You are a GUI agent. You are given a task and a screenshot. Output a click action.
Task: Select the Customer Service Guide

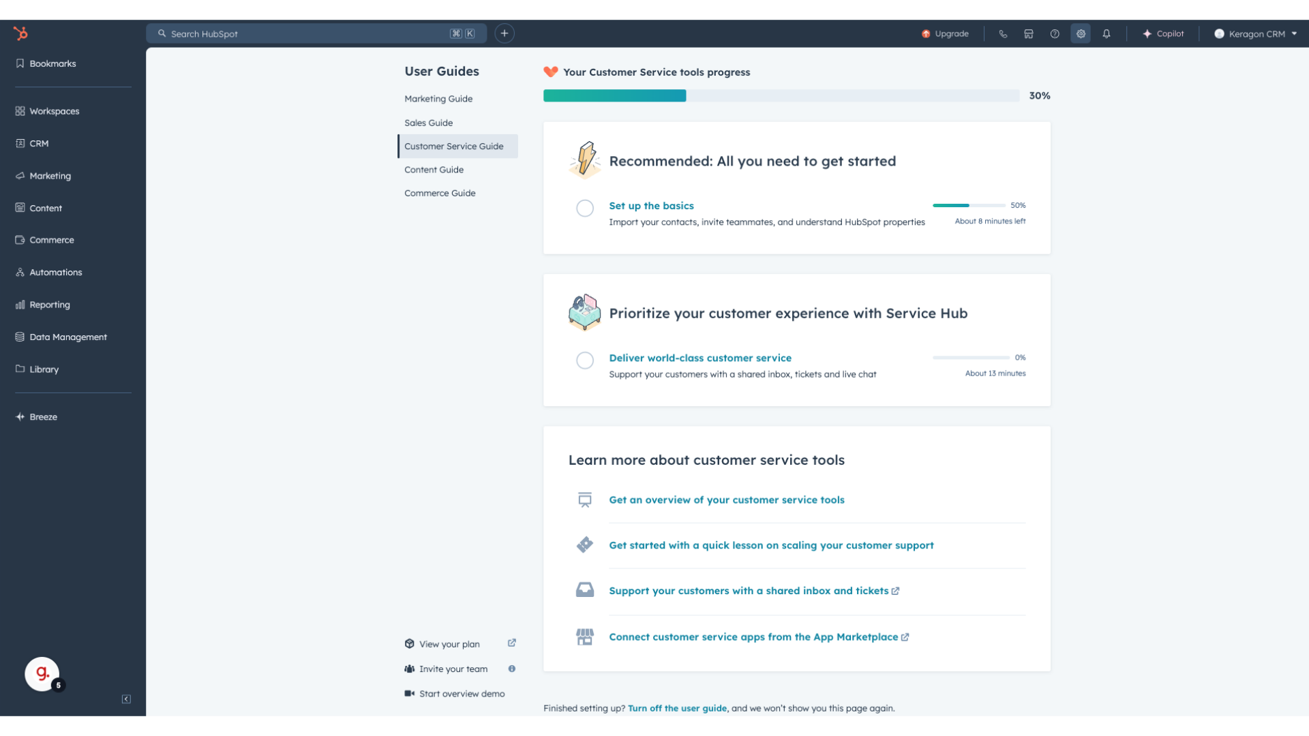click(x=457, y=146)
